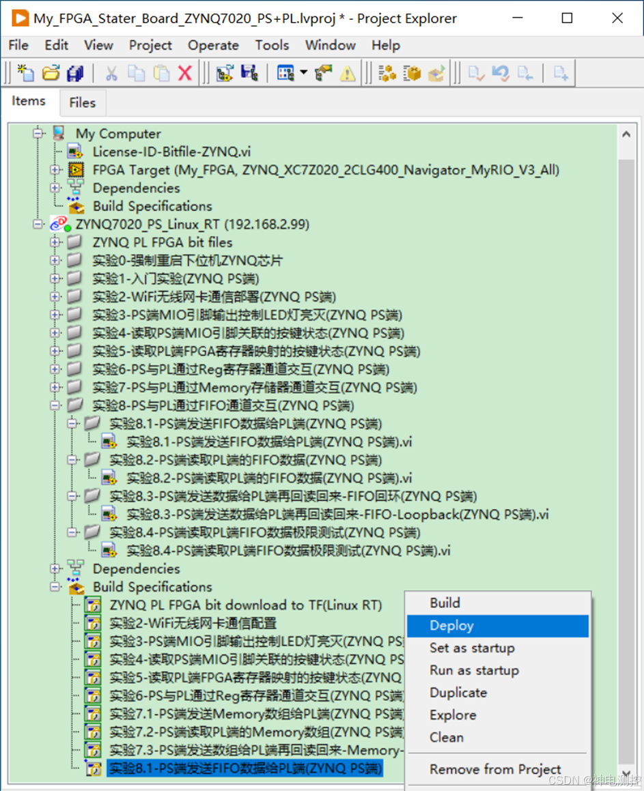Click the Paste clipboard toolbar icon

[161, 73]
